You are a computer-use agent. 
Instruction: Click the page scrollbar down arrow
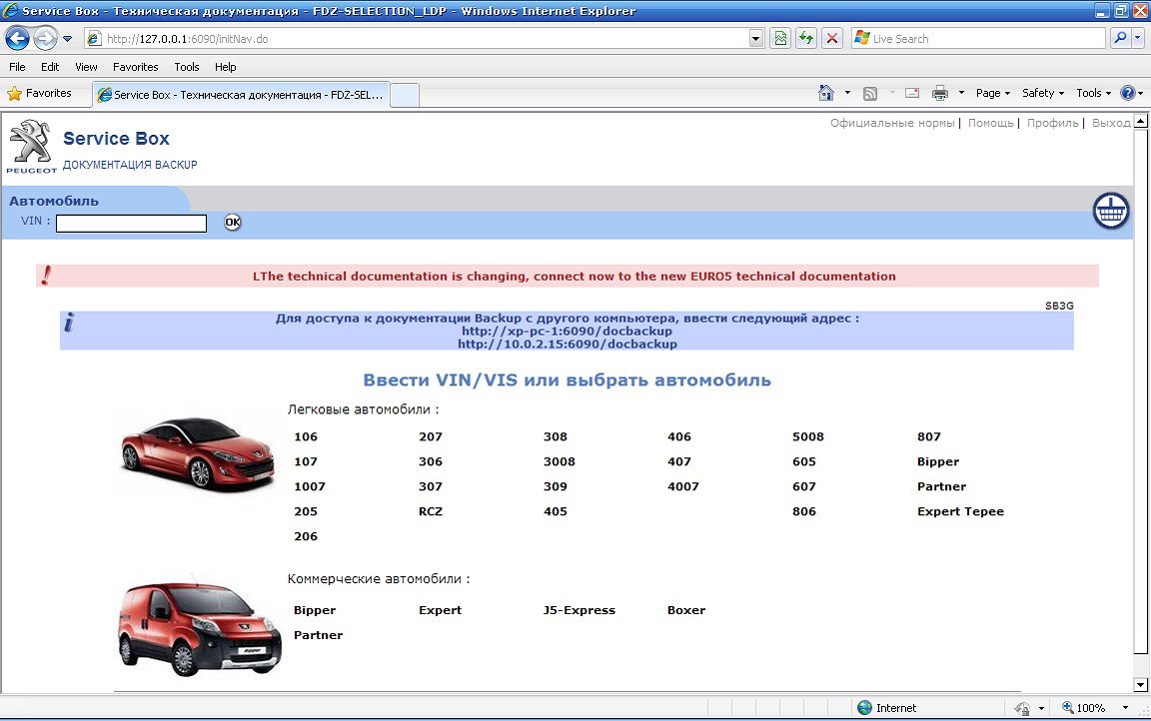pos(1140,685)
